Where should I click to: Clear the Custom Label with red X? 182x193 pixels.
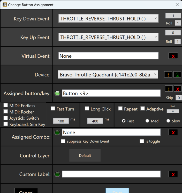[173, 174]
